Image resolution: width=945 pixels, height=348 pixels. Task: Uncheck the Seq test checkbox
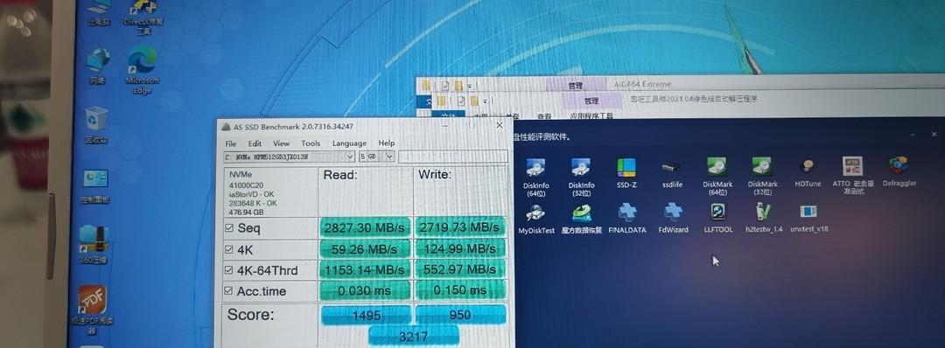[x=229, y=228]
